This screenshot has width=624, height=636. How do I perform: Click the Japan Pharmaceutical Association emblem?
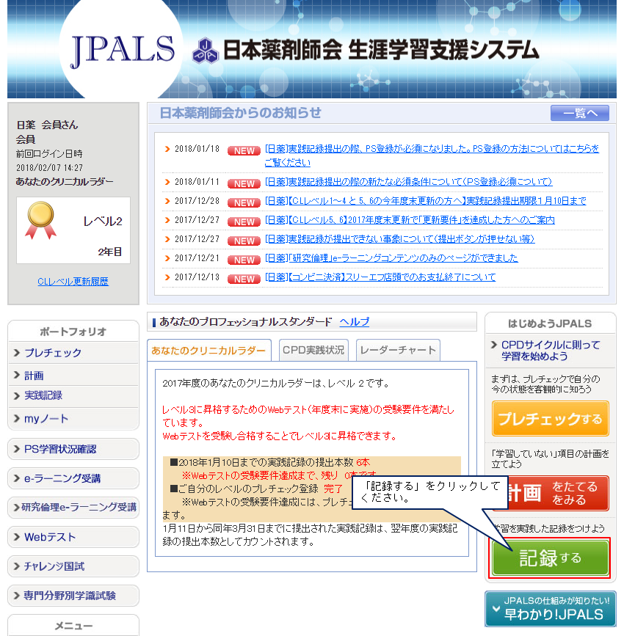[x=205, y=51]
